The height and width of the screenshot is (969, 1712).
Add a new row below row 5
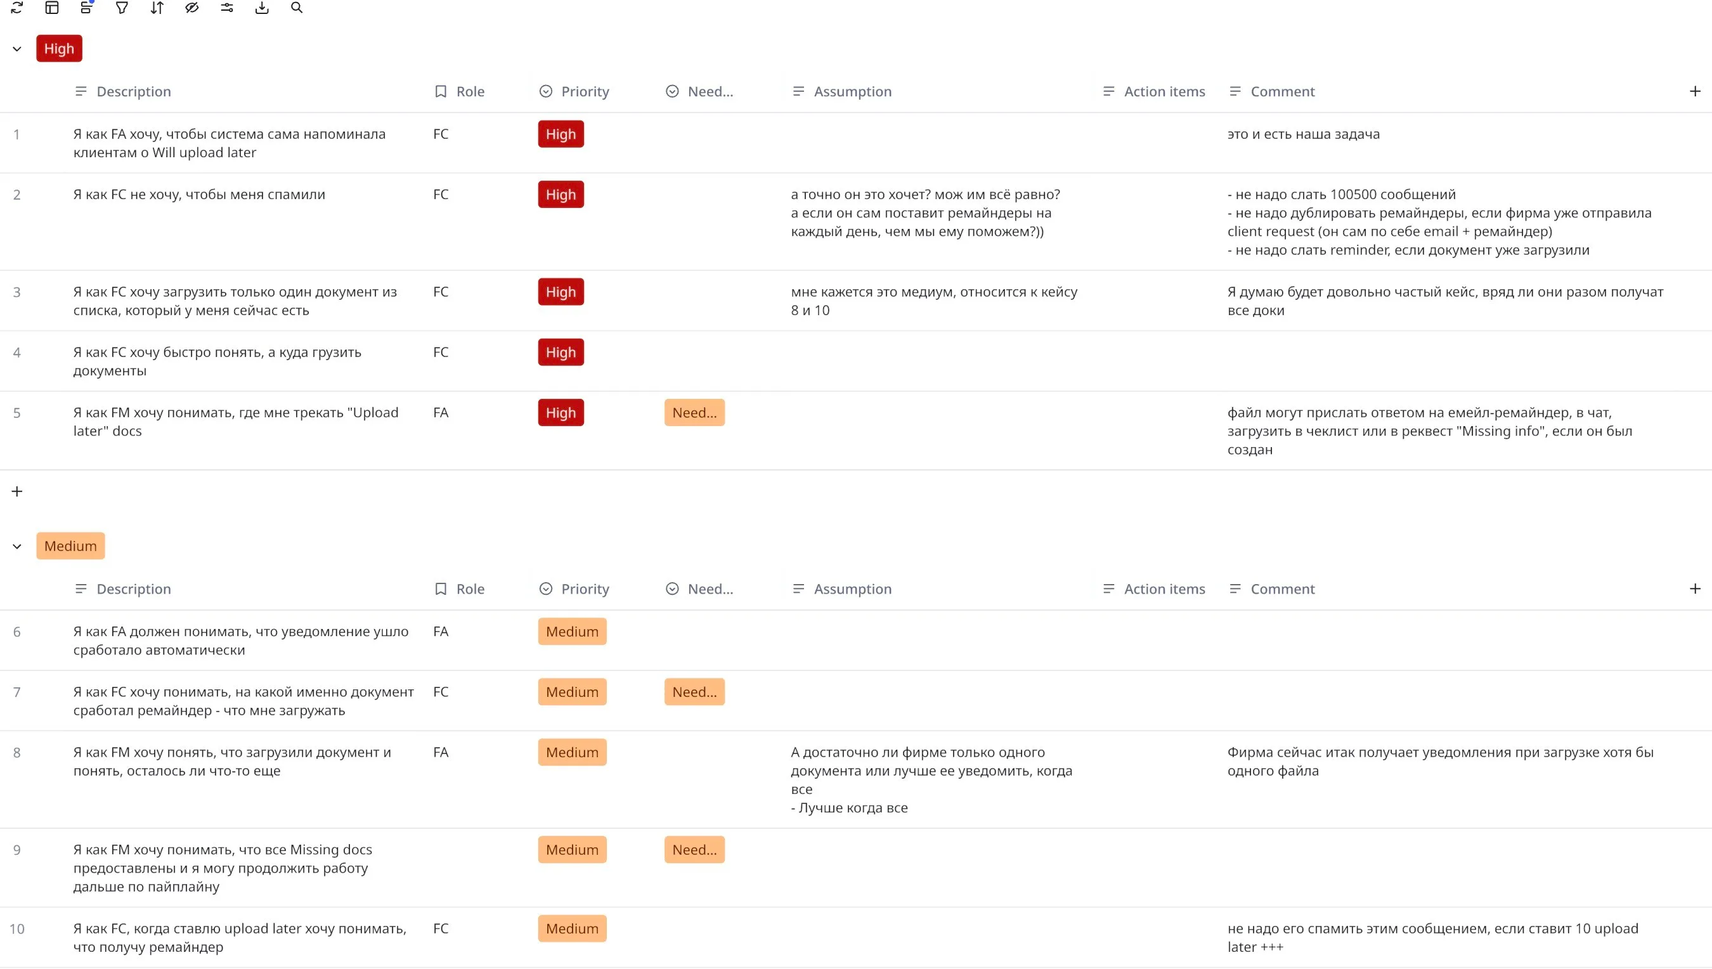click(17, 491)
